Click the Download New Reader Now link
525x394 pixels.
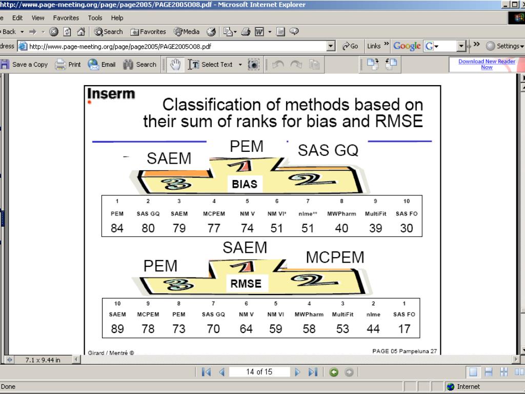[x=487, y=64]
